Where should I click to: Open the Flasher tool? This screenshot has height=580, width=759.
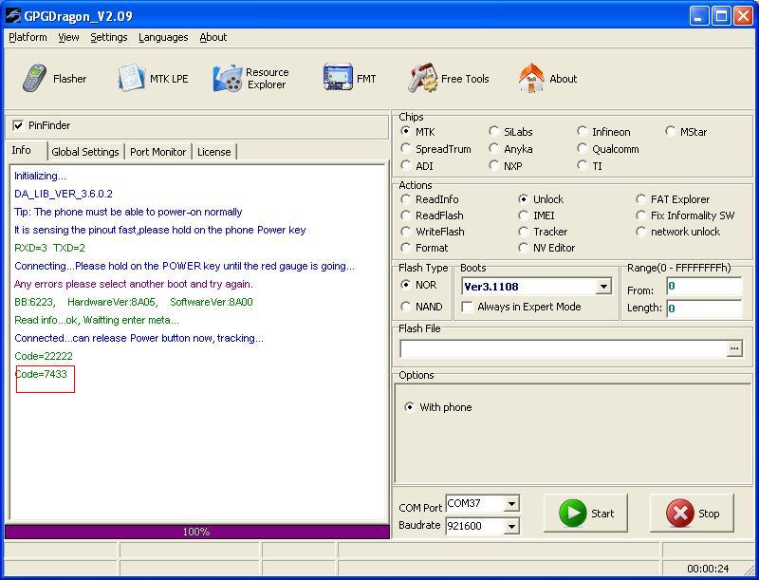(x=54, y=79)
